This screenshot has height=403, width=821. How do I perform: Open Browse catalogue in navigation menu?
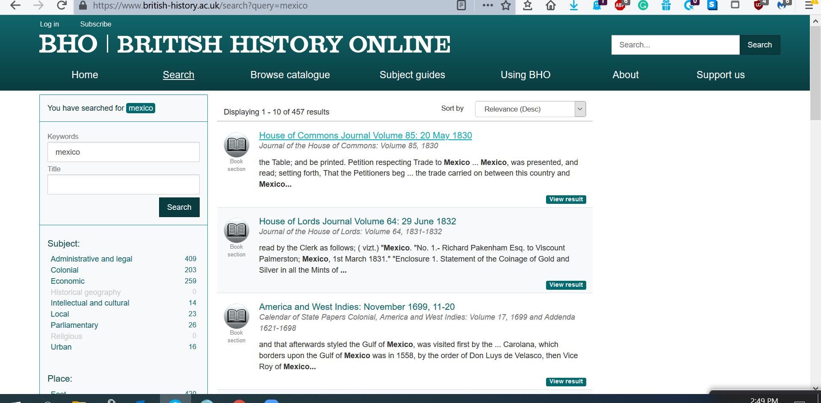pos(290,75)
